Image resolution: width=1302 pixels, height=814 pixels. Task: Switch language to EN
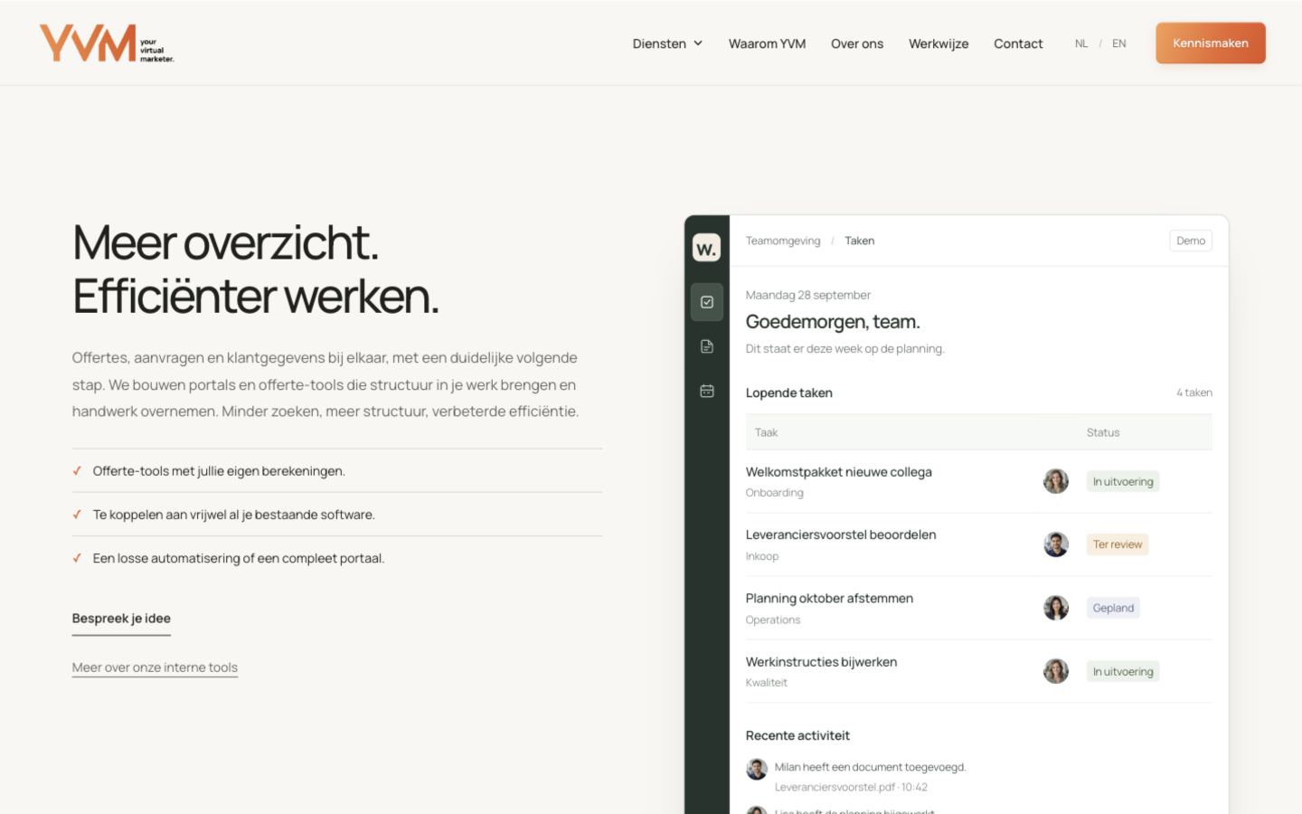coord(1119,43)
